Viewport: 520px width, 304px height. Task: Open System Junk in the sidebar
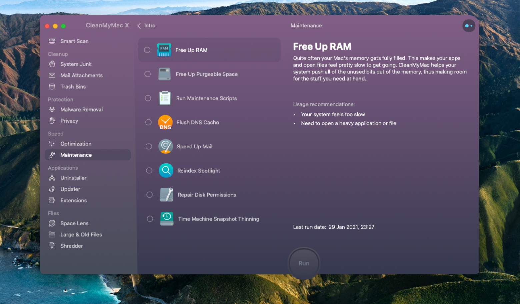tap(88, 64)
